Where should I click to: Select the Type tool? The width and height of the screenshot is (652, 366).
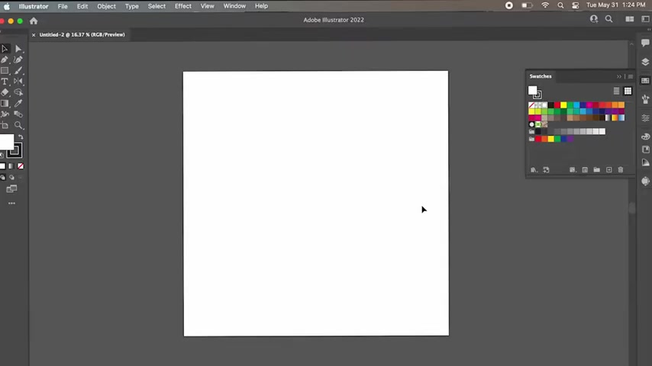click(x=5, y=82)
